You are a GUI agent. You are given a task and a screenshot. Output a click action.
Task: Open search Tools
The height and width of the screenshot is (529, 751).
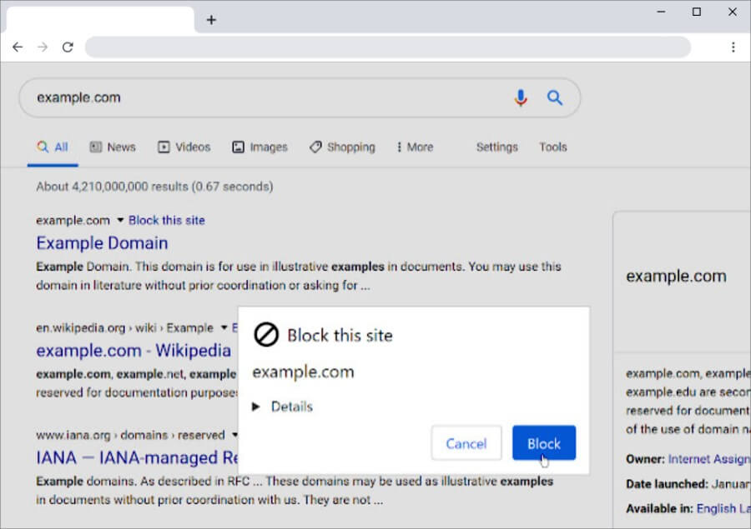(552, 147)
